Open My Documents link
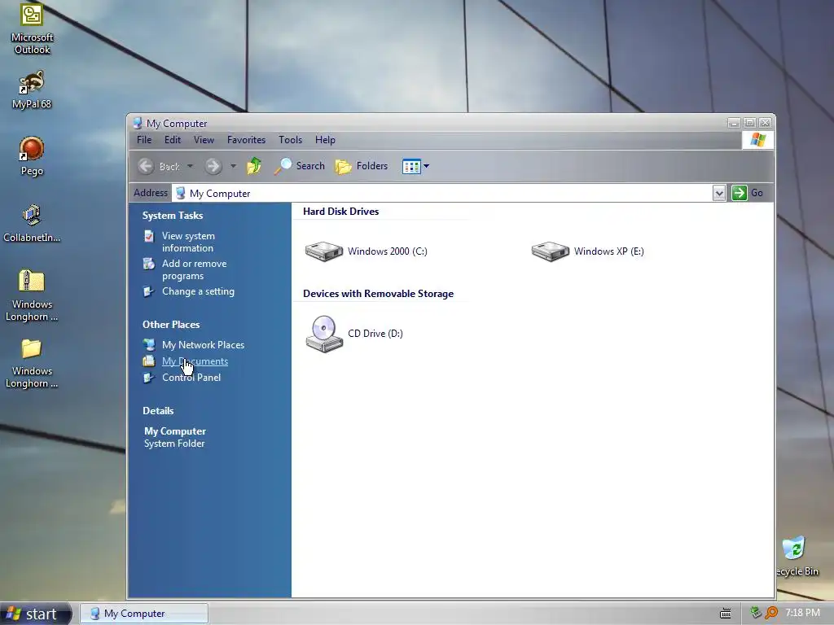Image resolution: width=834 pixels, height=625 pixels. pyautogui.click(x=195, y=361)
